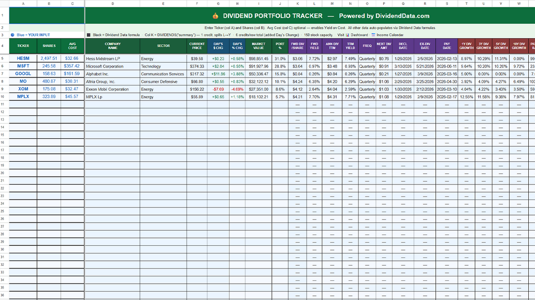This screenshot has width=535, height=300.
Task: Select the FREQ column header
Action: click(x=366, y=46)
